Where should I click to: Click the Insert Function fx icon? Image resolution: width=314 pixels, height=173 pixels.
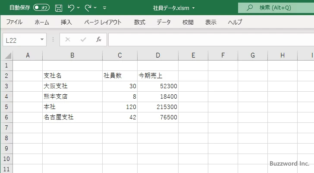[x=99, y=39]
